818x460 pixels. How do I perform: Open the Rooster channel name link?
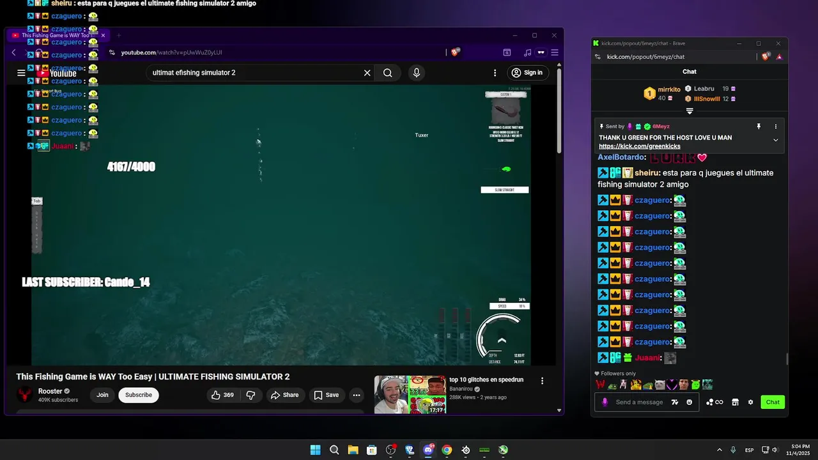click(50, 391)
